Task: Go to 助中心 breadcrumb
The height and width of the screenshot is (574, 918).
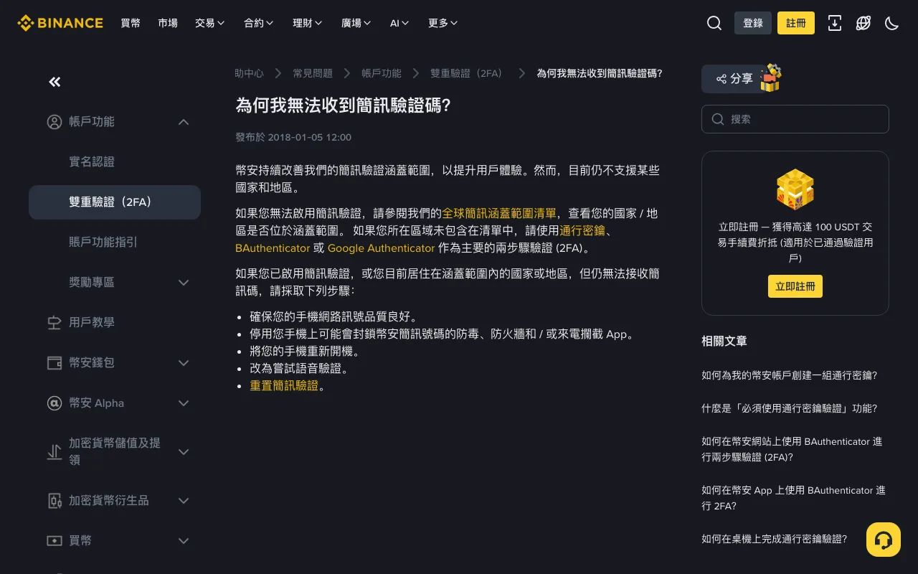Action: [249, 73]
